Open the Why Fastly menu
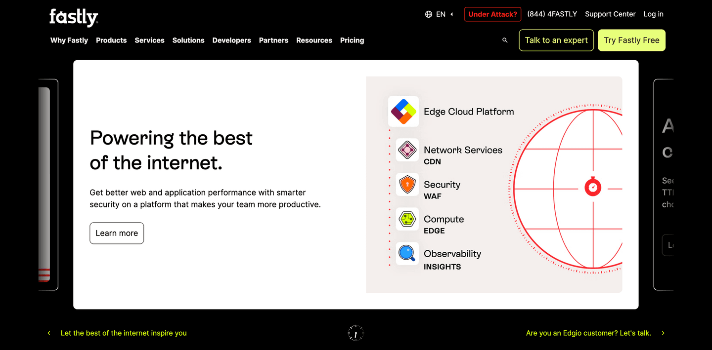The image size is (712, 350). tap(69, 40)
